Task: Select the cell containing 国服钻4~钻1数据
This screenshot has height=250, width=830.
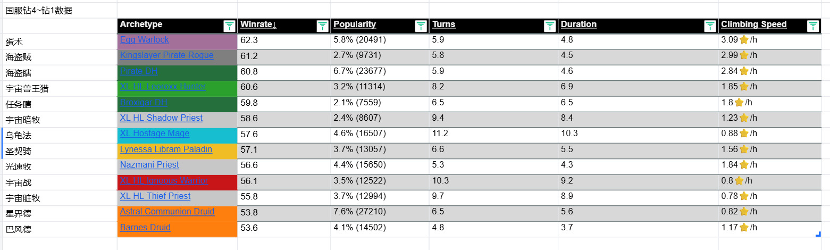Action: (39, 11)
